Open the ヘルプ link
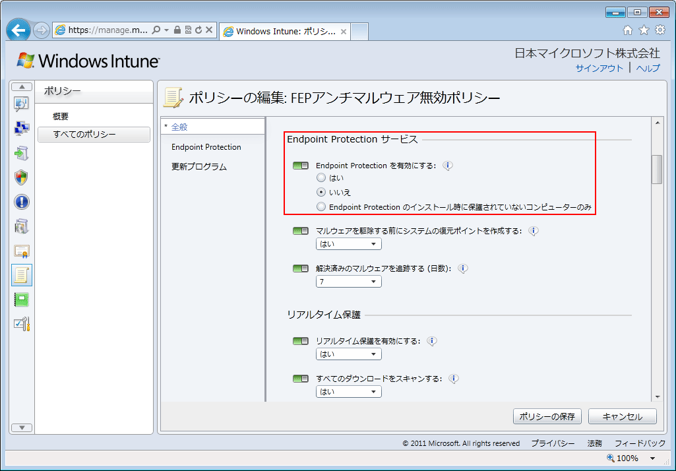This screenshot has height=471, width=676. [x=648, y=68]
